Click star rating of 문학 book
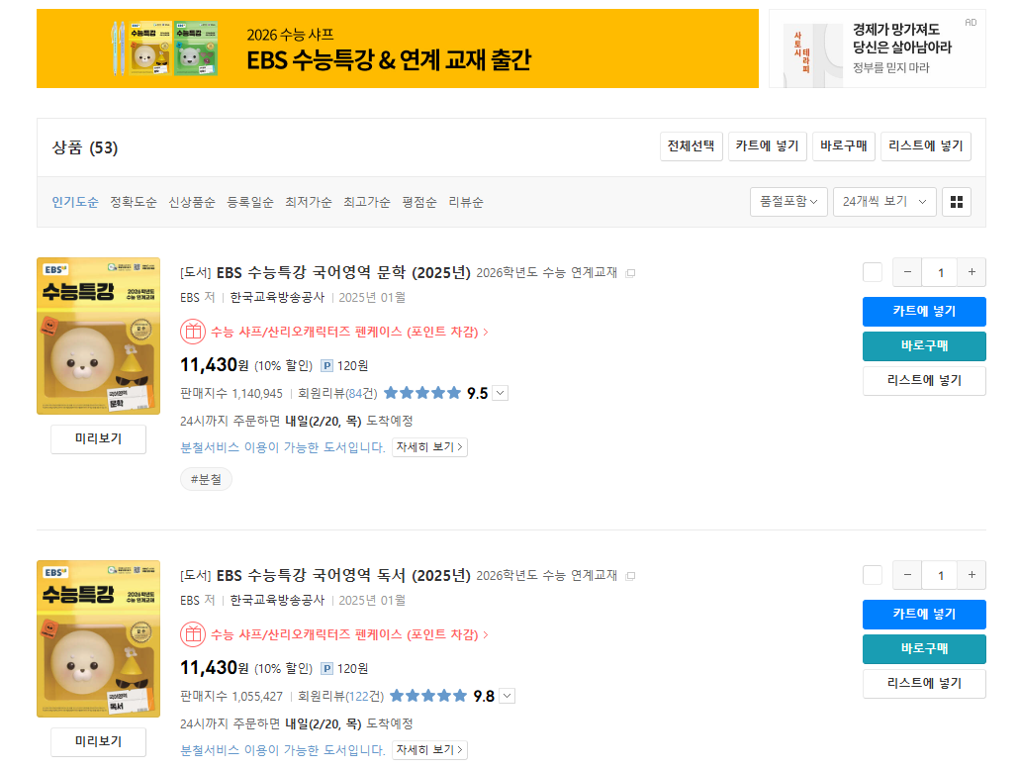 pyautogui.click(x=422, y=393)
